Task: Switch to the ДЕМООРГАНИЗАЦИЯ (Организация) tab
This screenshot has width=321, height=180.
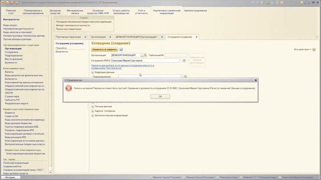Action: (136, 37)
